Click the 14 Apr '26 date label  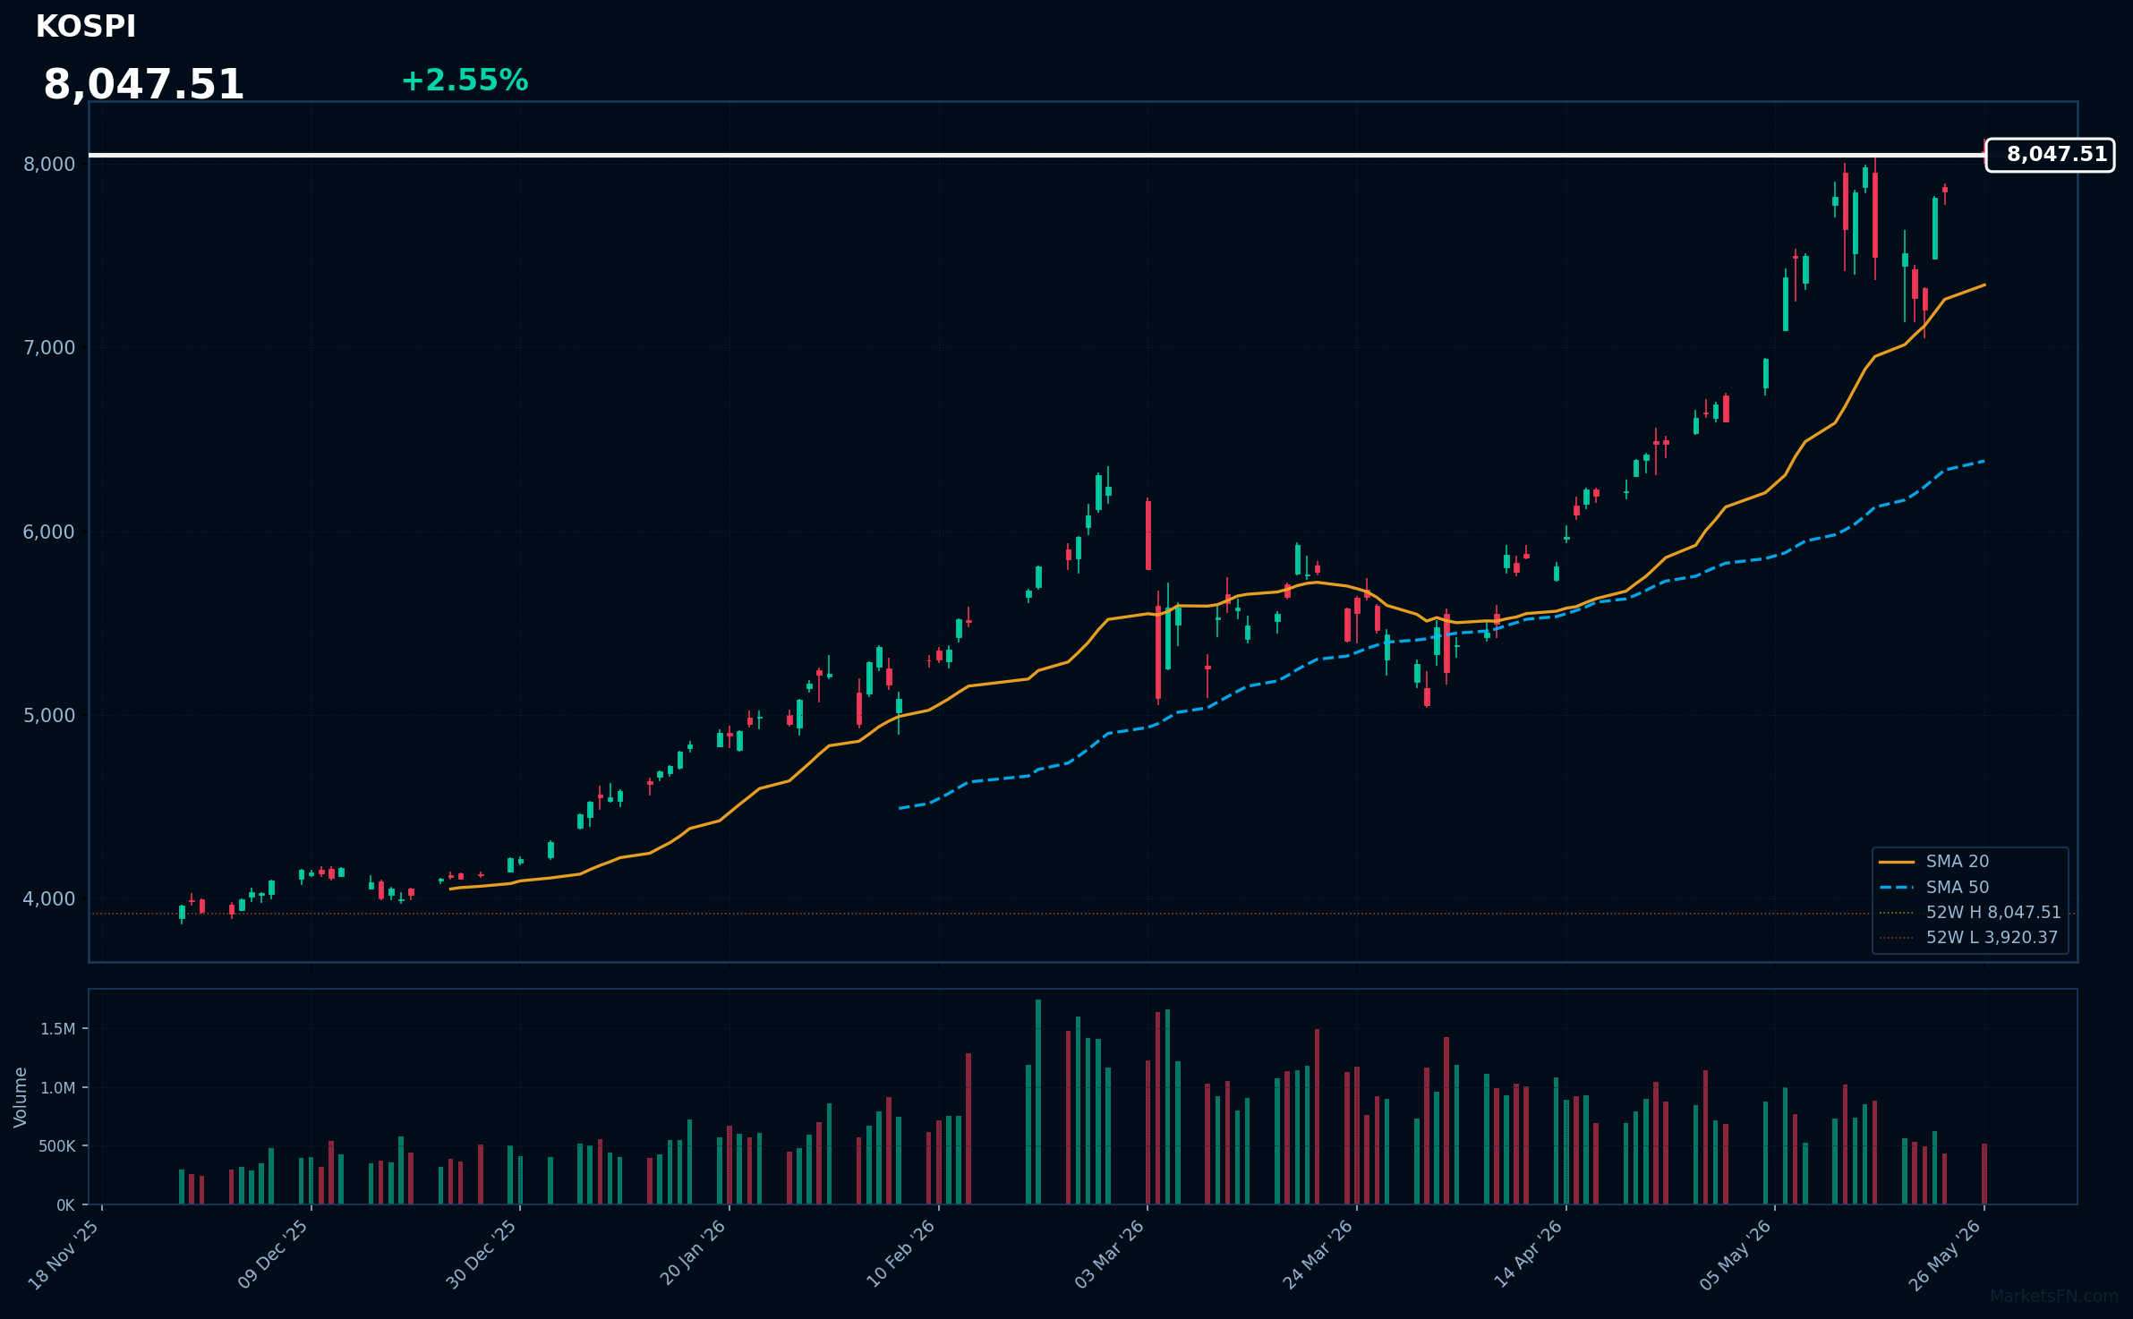(1529, 1255)
